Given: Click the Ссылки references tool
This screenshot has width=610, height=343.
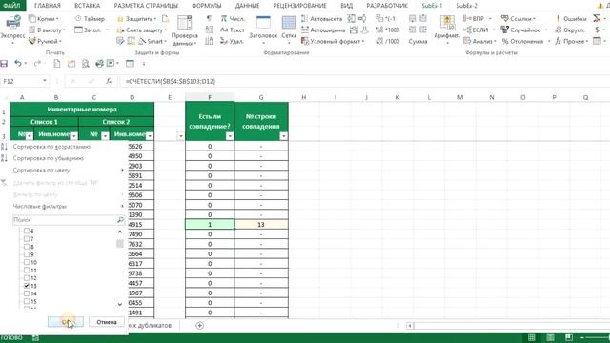Looking at the screenshot, I should pyautogui.click(x=518, y=19).
